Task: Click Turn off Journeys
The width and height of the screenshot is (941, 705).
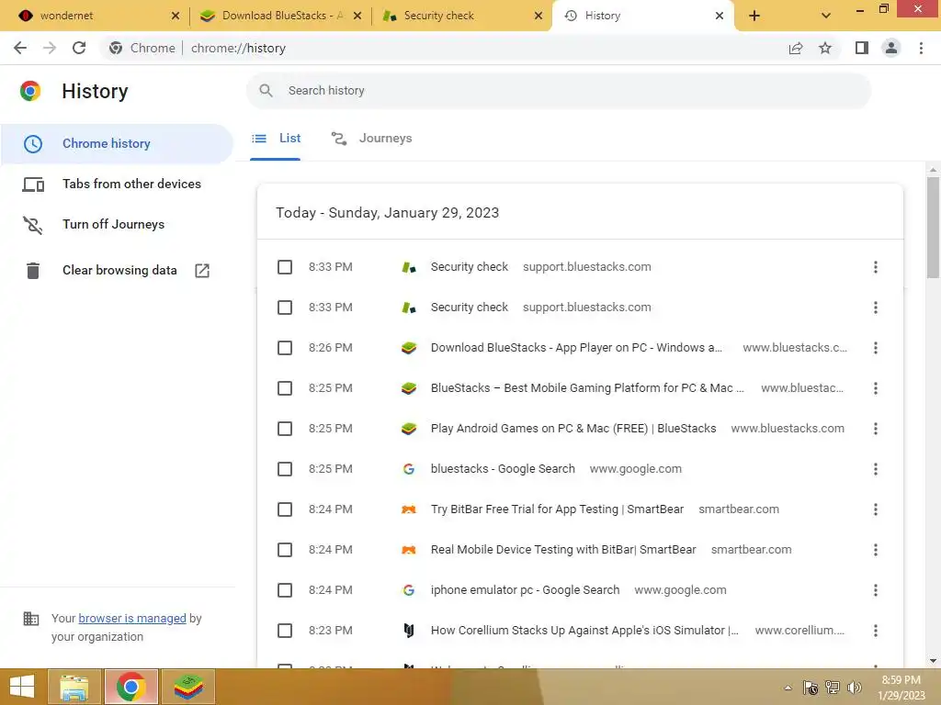Action: point(117,224)
